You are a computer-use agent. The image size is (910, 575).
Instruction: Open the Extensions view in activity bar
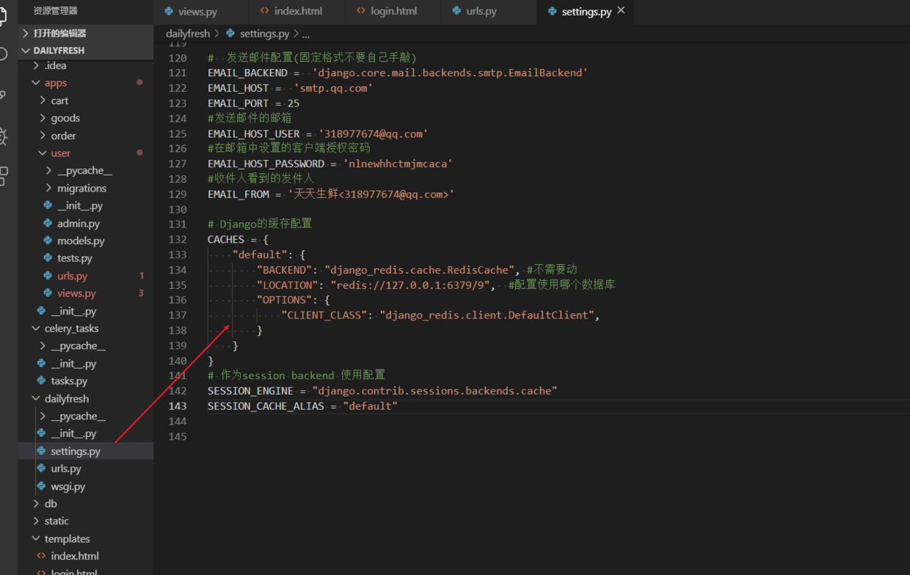(3, 177)
